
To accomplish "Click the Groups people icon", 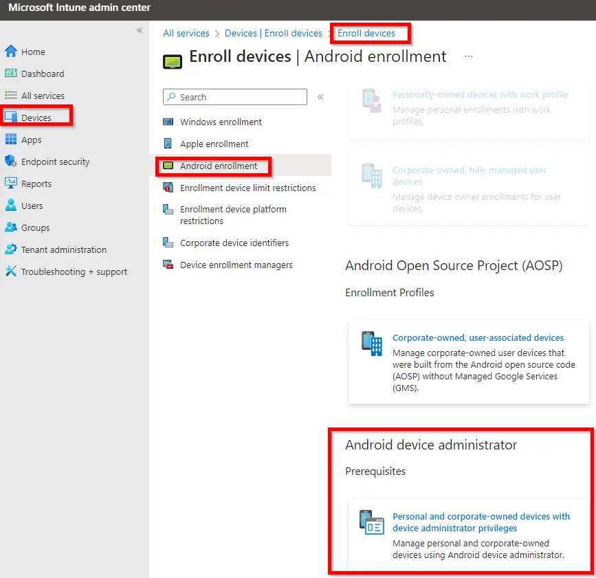I will tap(10, 227).
